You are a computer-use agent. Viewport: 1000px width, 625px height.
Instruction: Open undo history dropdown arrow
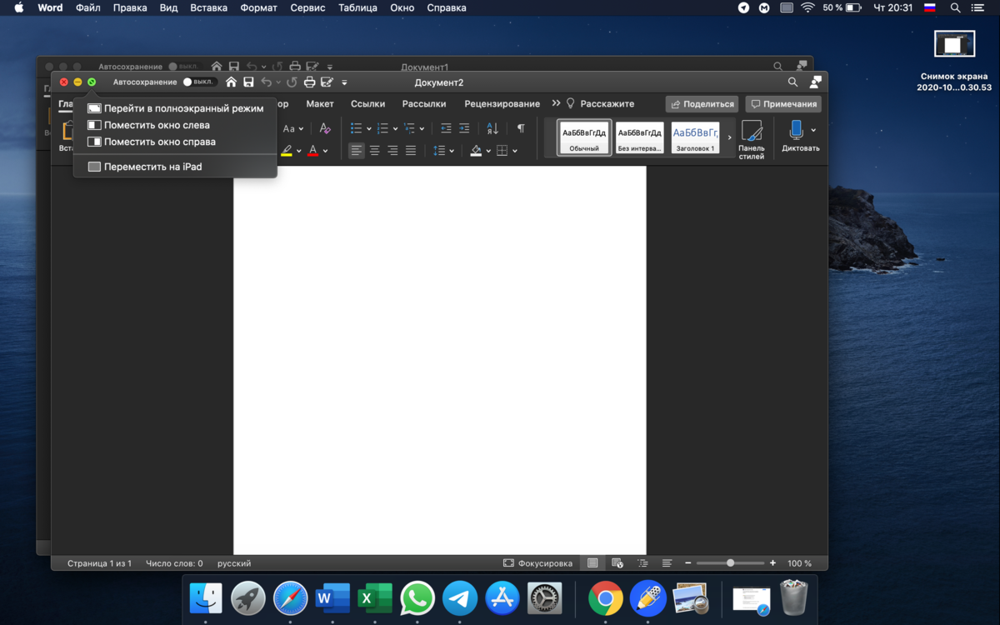[278, 82]
